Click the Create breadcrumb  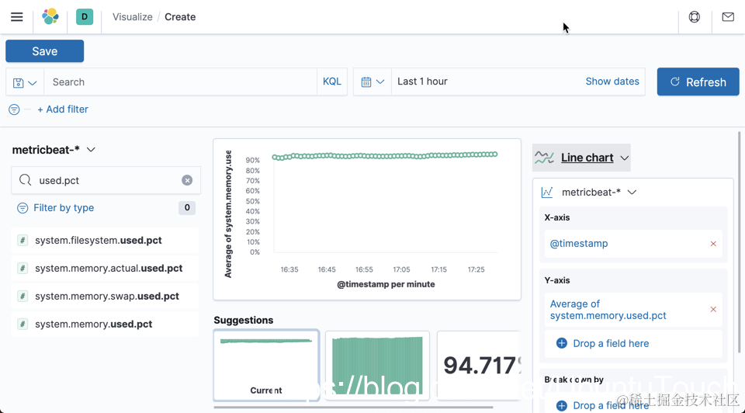(x=180, y=16)
